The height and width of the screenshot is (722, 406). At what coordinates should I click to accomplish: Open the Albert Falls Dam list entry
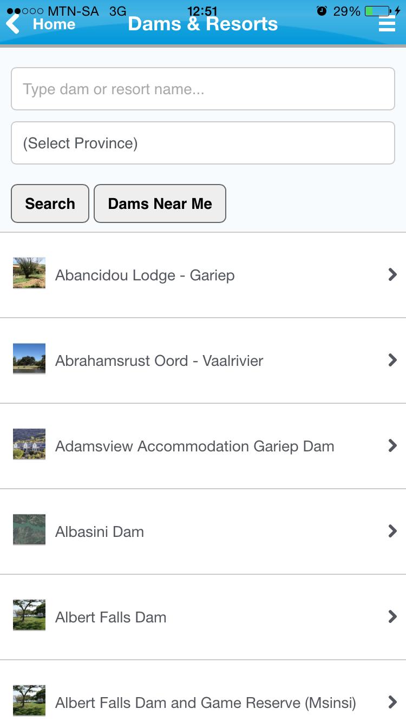[111, 618]
